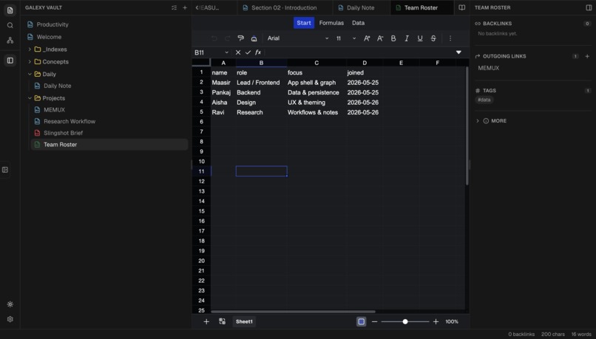Add an outgoing link with the plus icon

[x=587, y=56]
